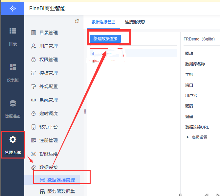Click the 系统管理 gear icon
220x196 pixels.
[x=33, y=100]
